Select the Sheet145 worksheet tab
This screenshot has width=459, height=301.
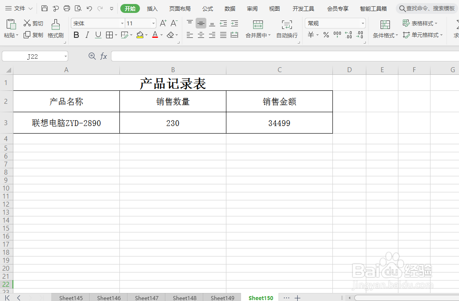coord(71,297)
